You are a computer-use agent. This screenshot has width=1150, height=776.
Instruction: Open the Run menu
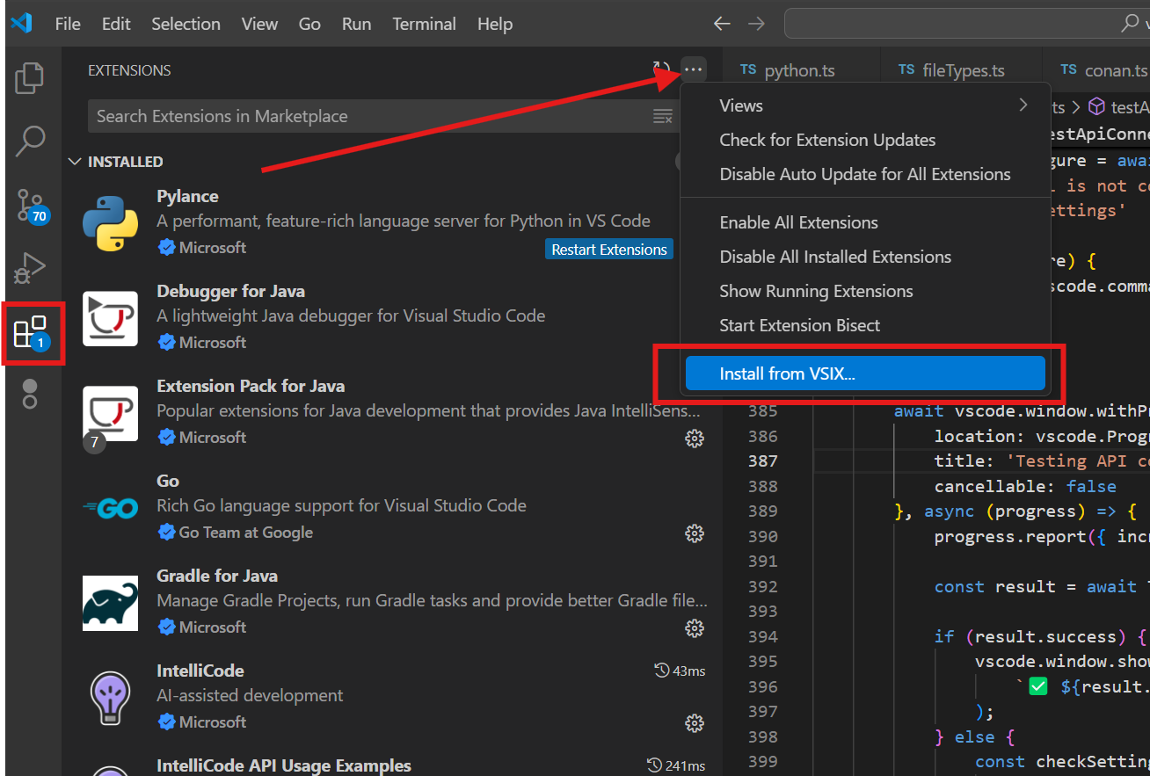pyautogui.click(x=356, y=24)
